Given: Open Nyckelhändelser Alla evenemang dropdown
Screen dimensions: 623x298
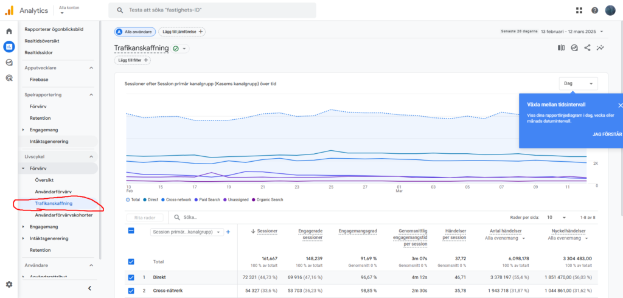Looking at the screenshot, I should coord(568,238).
